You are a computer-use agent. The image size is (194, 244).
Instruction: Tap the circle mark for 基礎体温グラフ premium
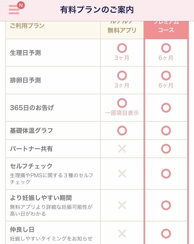click(166, 131)
